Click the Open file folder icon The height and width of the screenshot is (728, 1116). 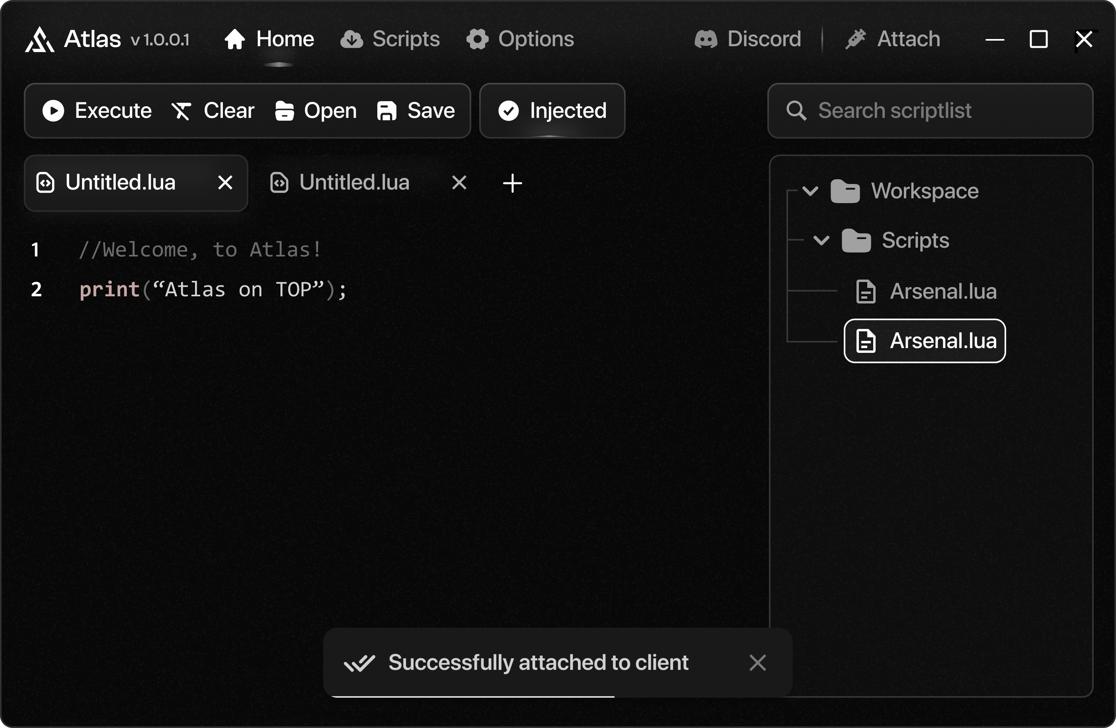tap(284, 111)
